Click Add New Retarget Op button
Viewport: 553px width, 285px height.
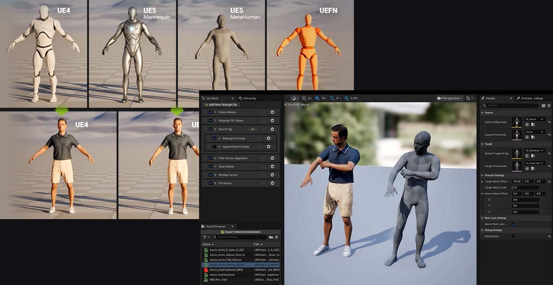pyautogui.click(x=221, y=105)
